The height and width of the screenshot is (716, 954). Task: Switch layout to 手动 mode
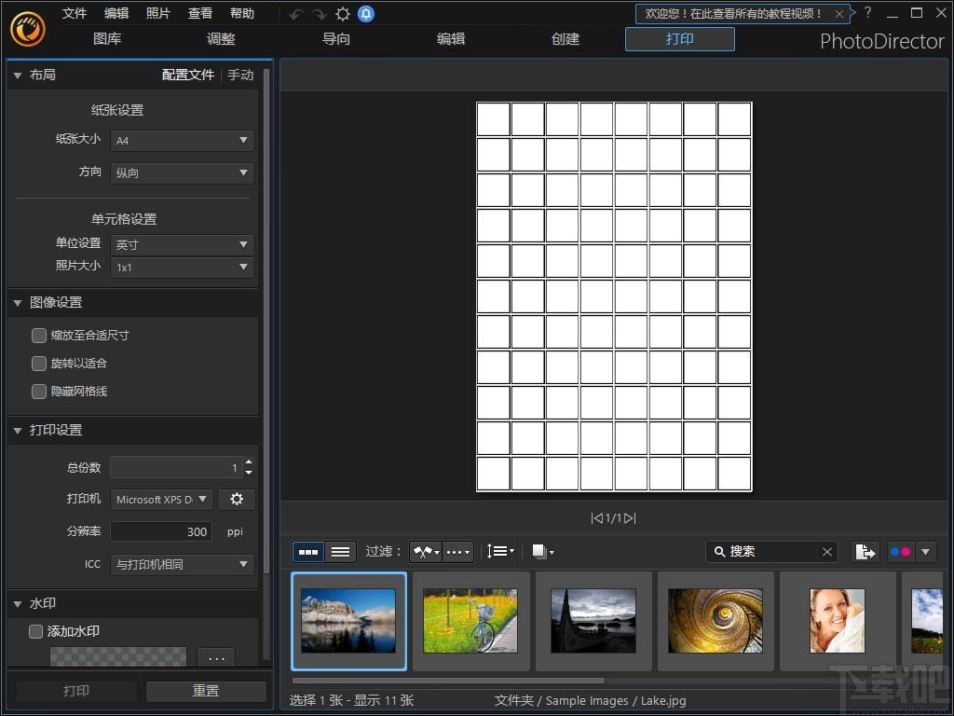[240, 75]
